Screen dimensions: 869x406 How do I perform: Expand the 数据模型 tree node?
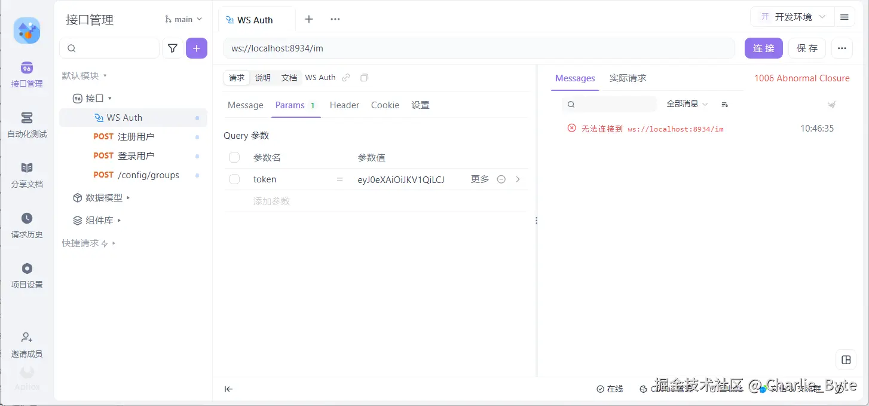pyautogui.click(x=102, y=198)
